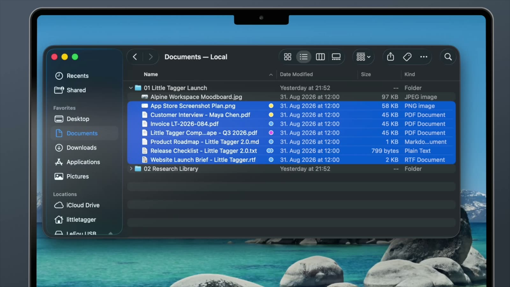Select Little Tagger Comp...ape - Q3 2026.pdf

(x=291, y=133)
